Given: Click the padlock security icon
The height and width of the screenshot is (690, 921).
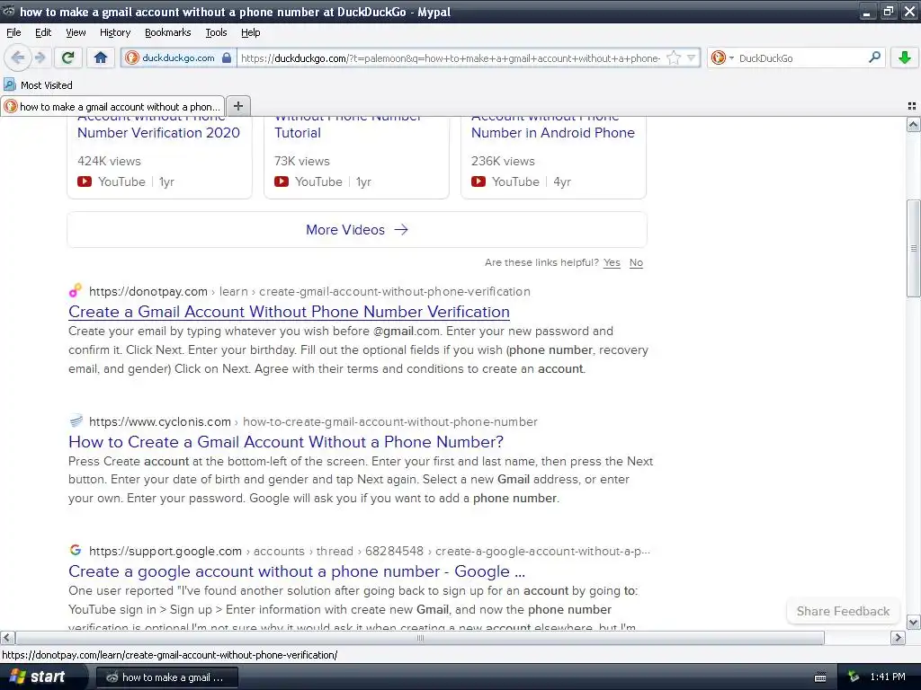Looking at the screenshot, I should pos(227,57).
